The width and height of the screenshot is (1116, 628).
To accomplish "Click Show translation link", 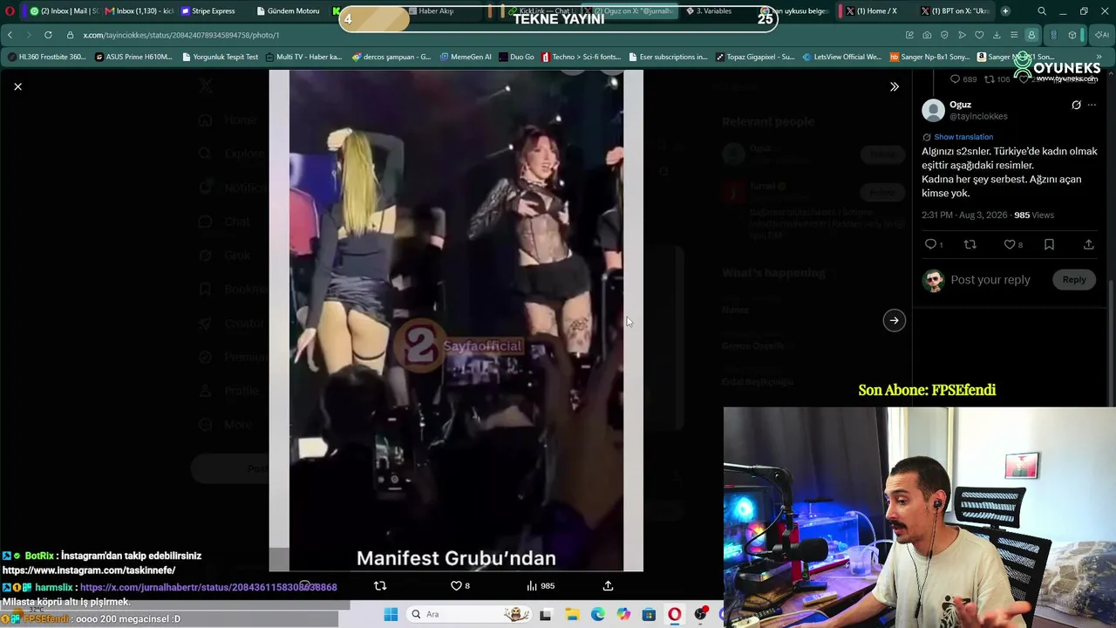I will [963, 137].
